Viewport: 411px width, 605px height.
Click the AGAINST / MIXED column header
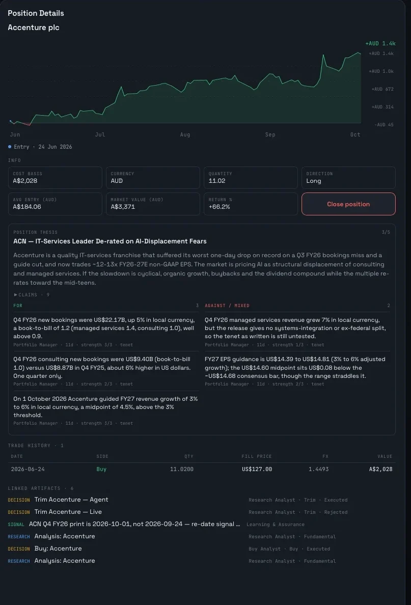pos(227,306)
